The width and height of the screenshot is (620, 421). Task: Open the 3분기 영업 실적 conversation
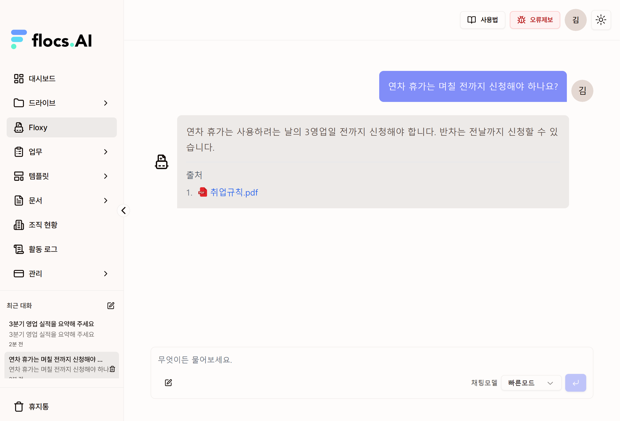pos(61,334)
